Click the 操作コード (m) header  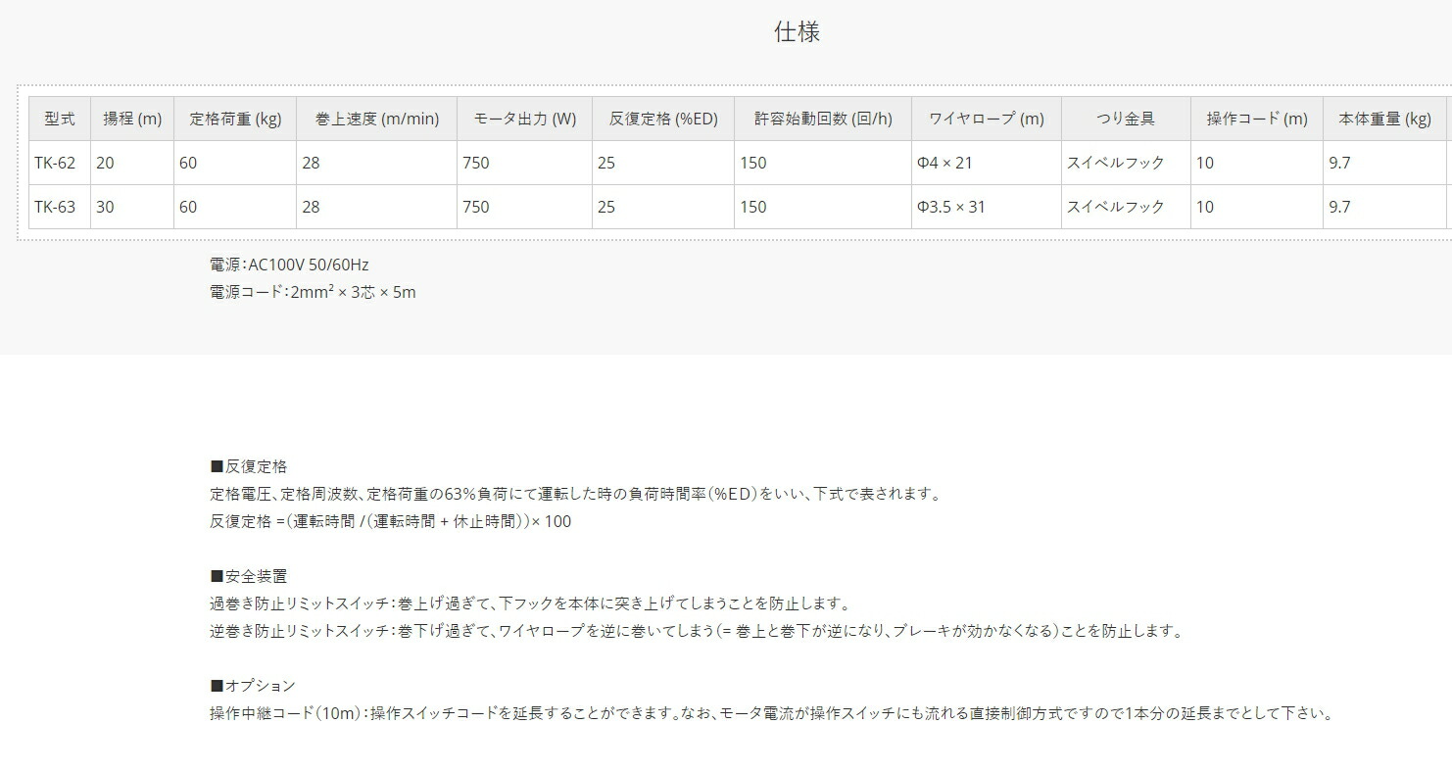point(1257,118)
